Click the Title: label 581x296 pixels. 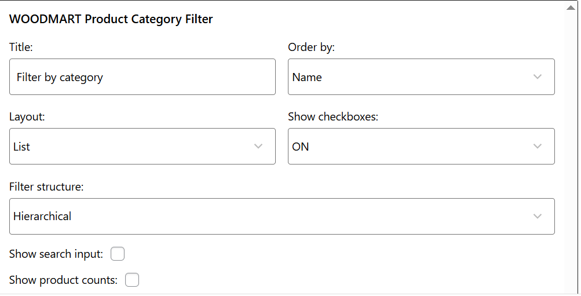point(21,47)
